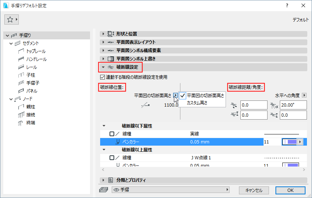Viewport: 312px width, 198px height.
Task: Select トップレール tree item
Action: click(36, 51)
